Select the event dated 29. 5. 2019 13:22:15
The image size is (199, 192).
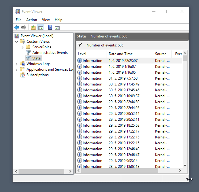tap(129, 143)
